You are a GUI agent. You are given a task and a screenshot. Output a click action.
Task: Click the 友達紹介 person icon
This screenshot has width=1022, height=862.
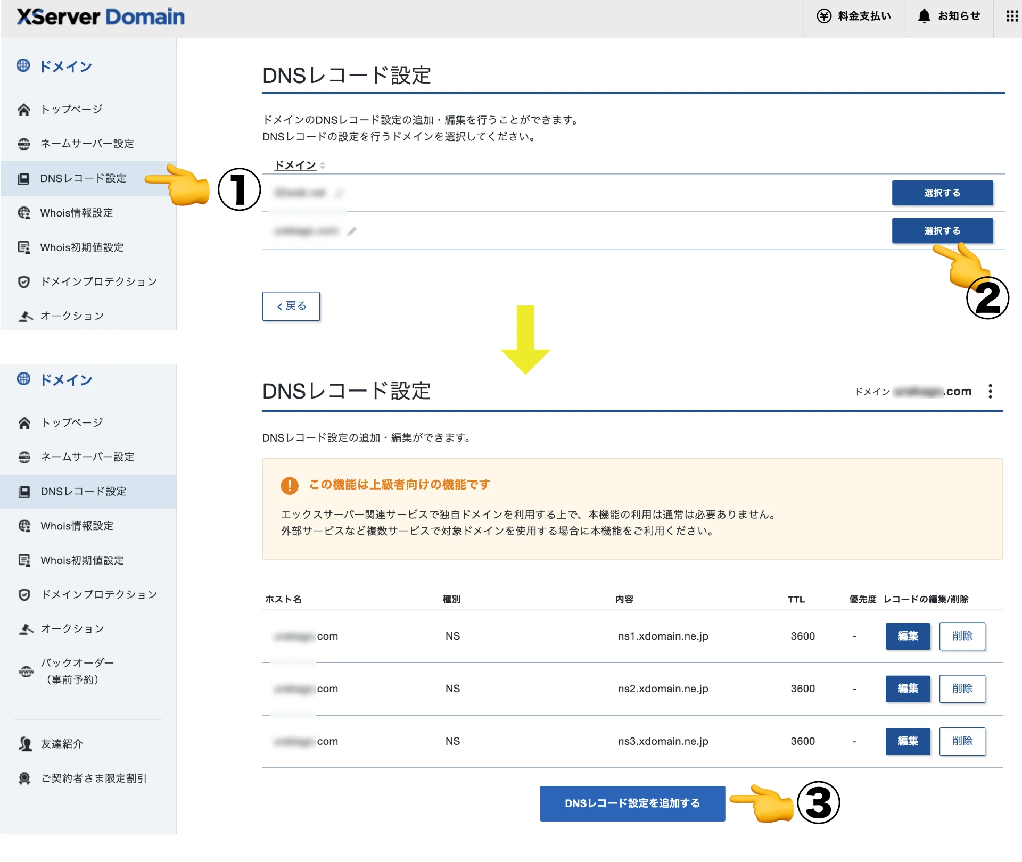(24, 744)
